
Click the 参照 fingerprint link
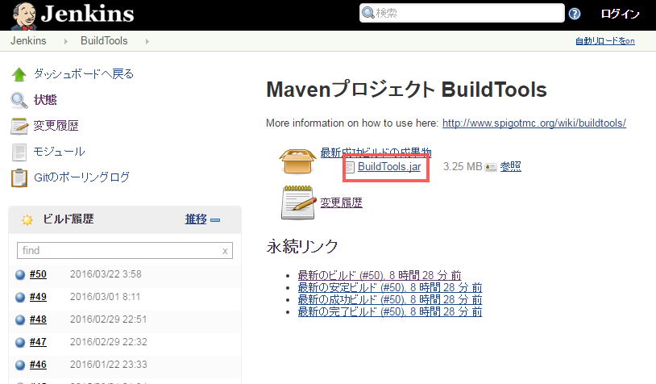(x=510, y=167)
